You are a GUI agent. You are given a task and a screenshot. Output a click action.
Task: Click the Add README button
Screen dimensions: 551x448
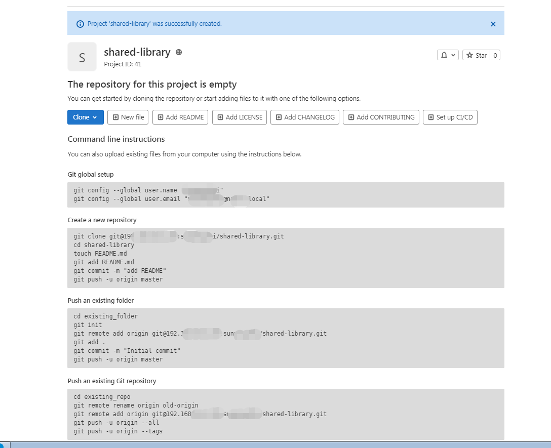[180, 117]
